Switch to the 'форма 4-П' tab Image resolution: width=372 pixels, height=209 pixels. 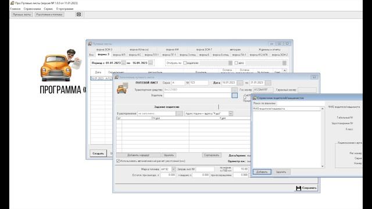[x=119, y=55]
